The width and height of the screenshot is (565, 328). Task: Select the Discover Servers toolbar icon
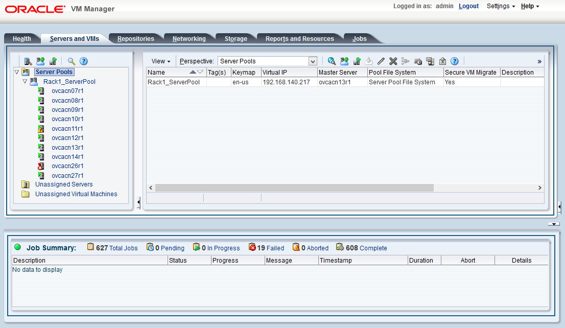tap(28, 61)
